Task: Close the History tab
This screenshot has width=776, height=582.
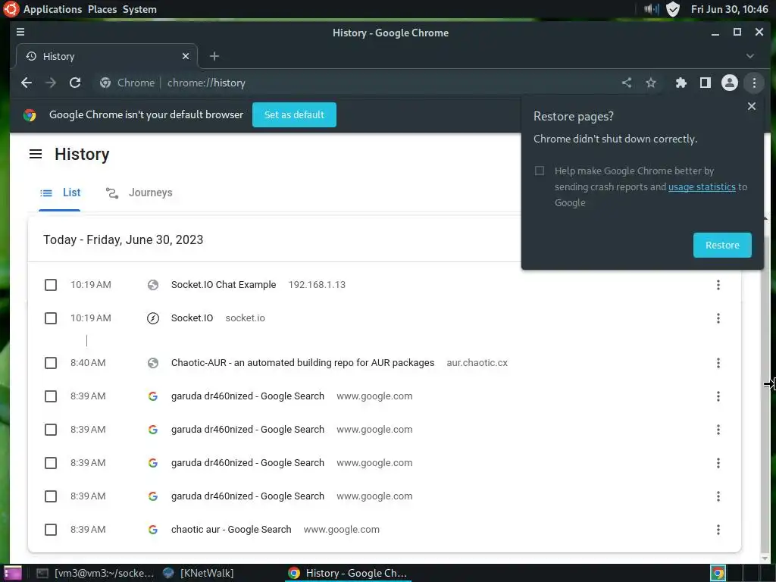Action: click(186, 56)
